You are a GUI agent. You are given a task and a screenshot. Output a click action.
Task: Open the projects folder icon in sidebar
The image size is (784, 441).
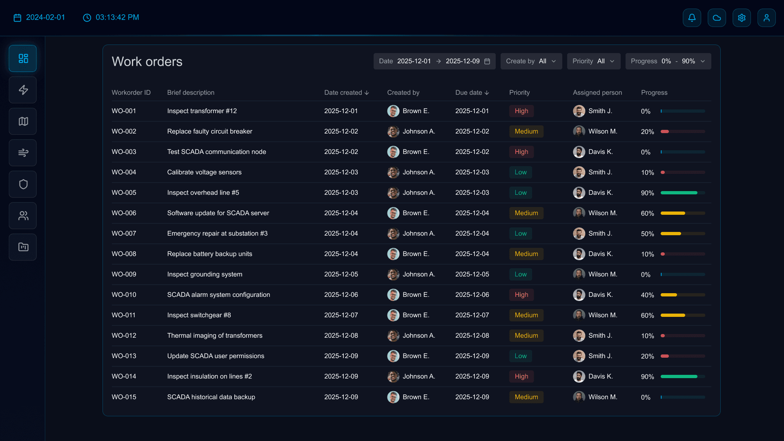pos(22,247)
